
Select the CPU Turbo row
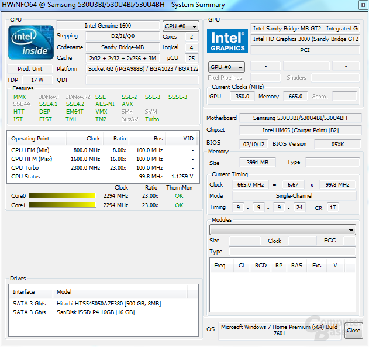coord(103,167)
